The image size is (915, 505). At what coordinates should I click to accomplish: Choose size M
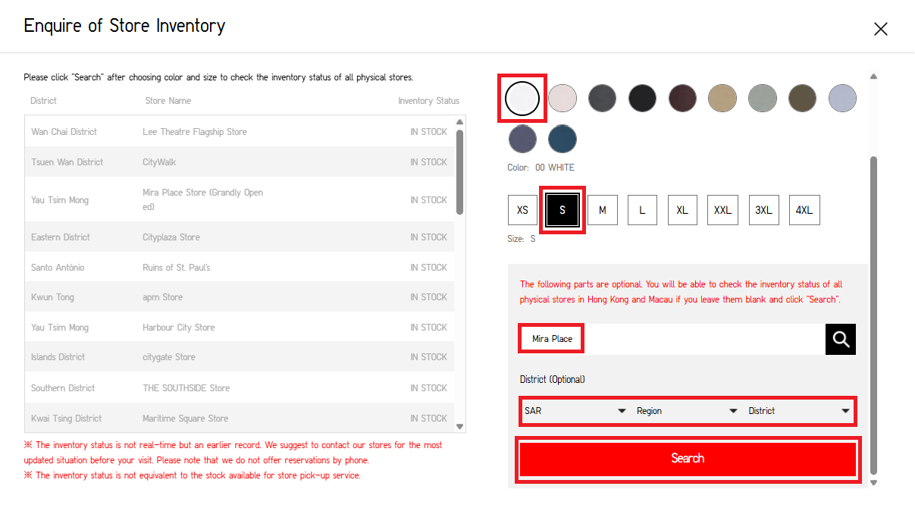(603, 210)
